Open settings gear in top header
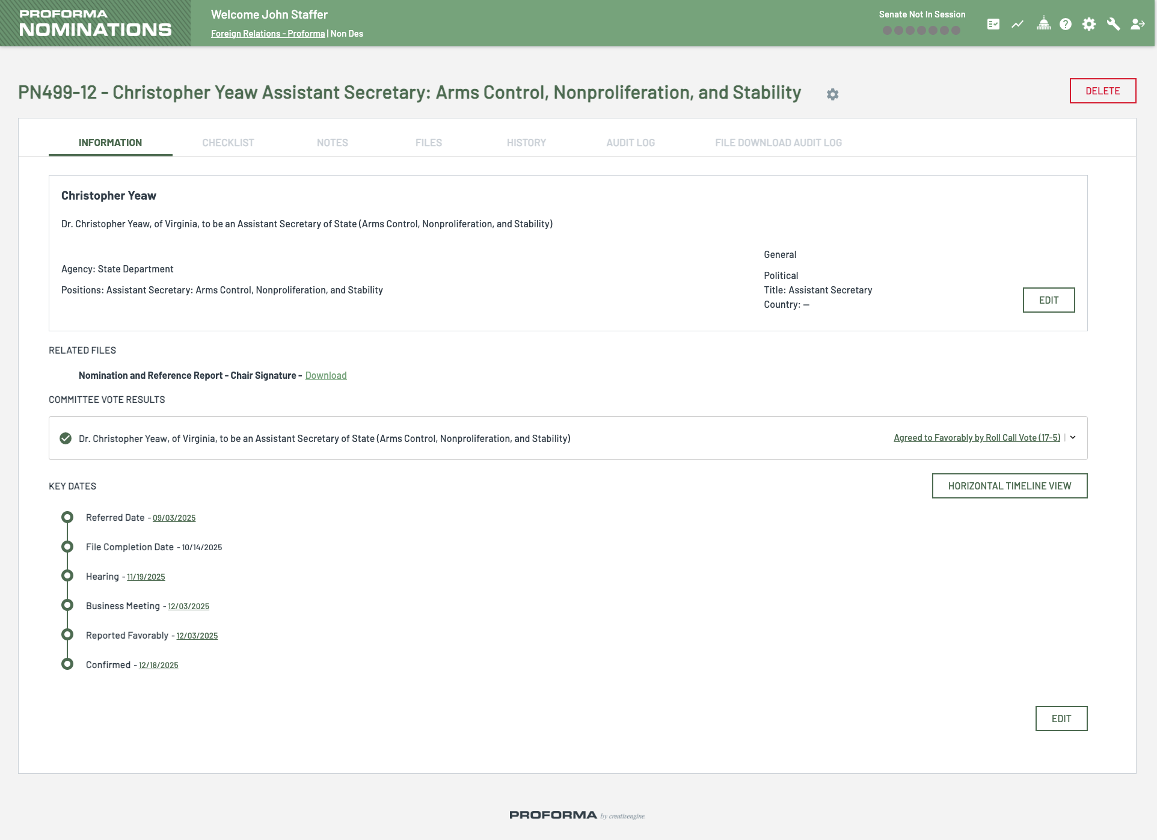The height and width of the screenshot is (840, 1157). (1089, 24)
